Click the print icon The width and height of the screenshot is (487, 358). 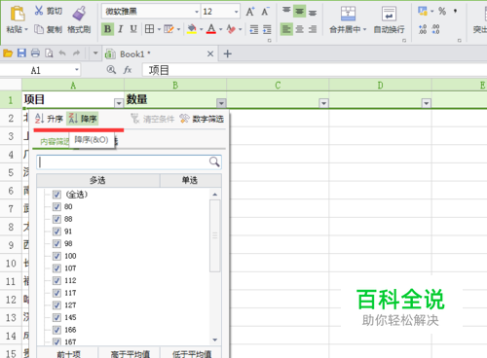click(35, 54)
